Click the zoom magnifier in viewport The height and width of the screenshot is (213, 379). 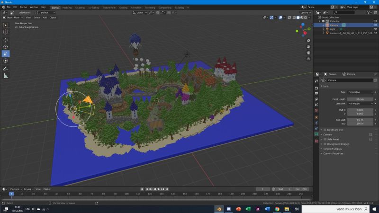(308, 41)
